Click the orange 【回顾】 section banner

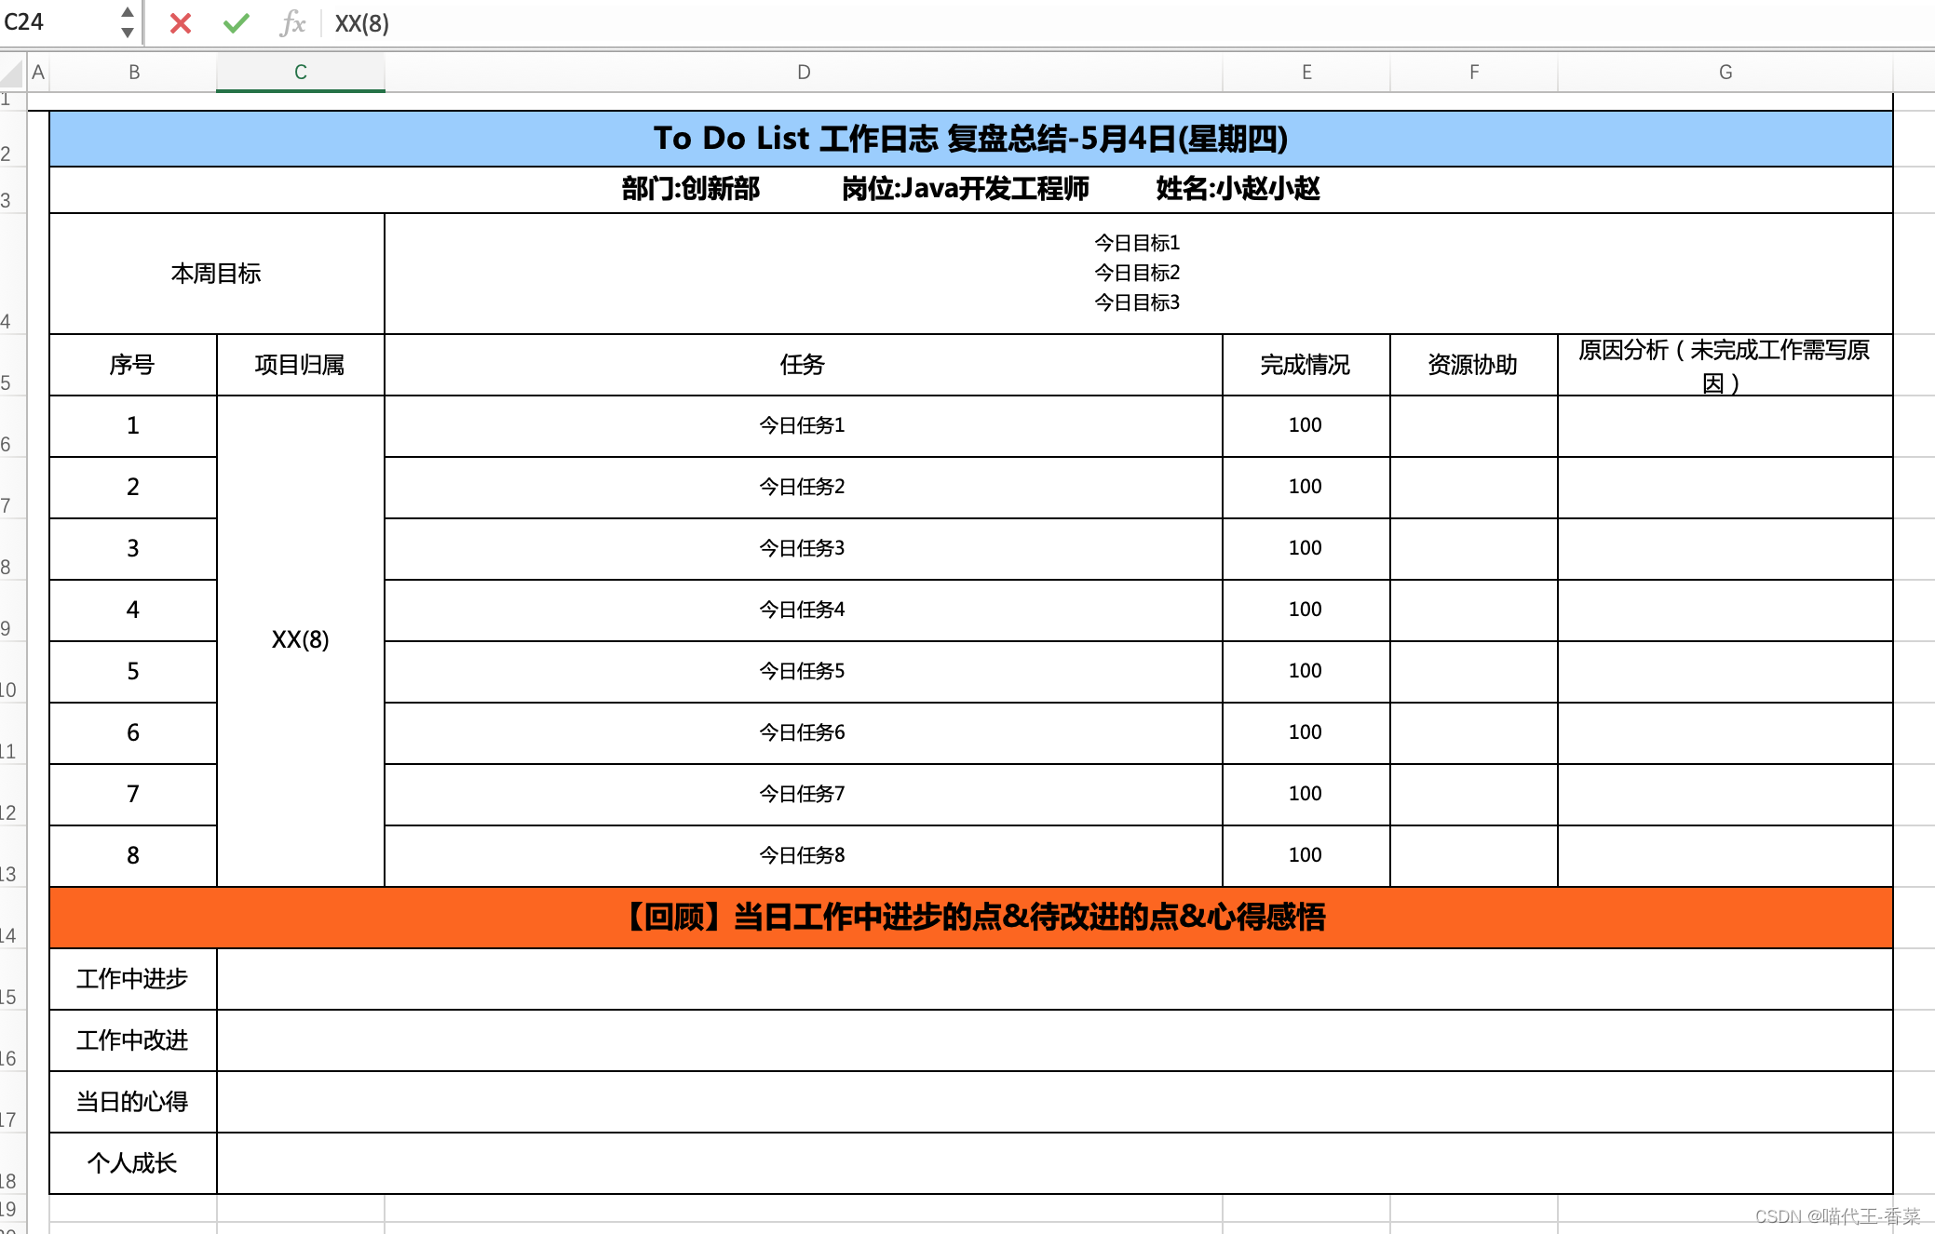click(971, 918)
